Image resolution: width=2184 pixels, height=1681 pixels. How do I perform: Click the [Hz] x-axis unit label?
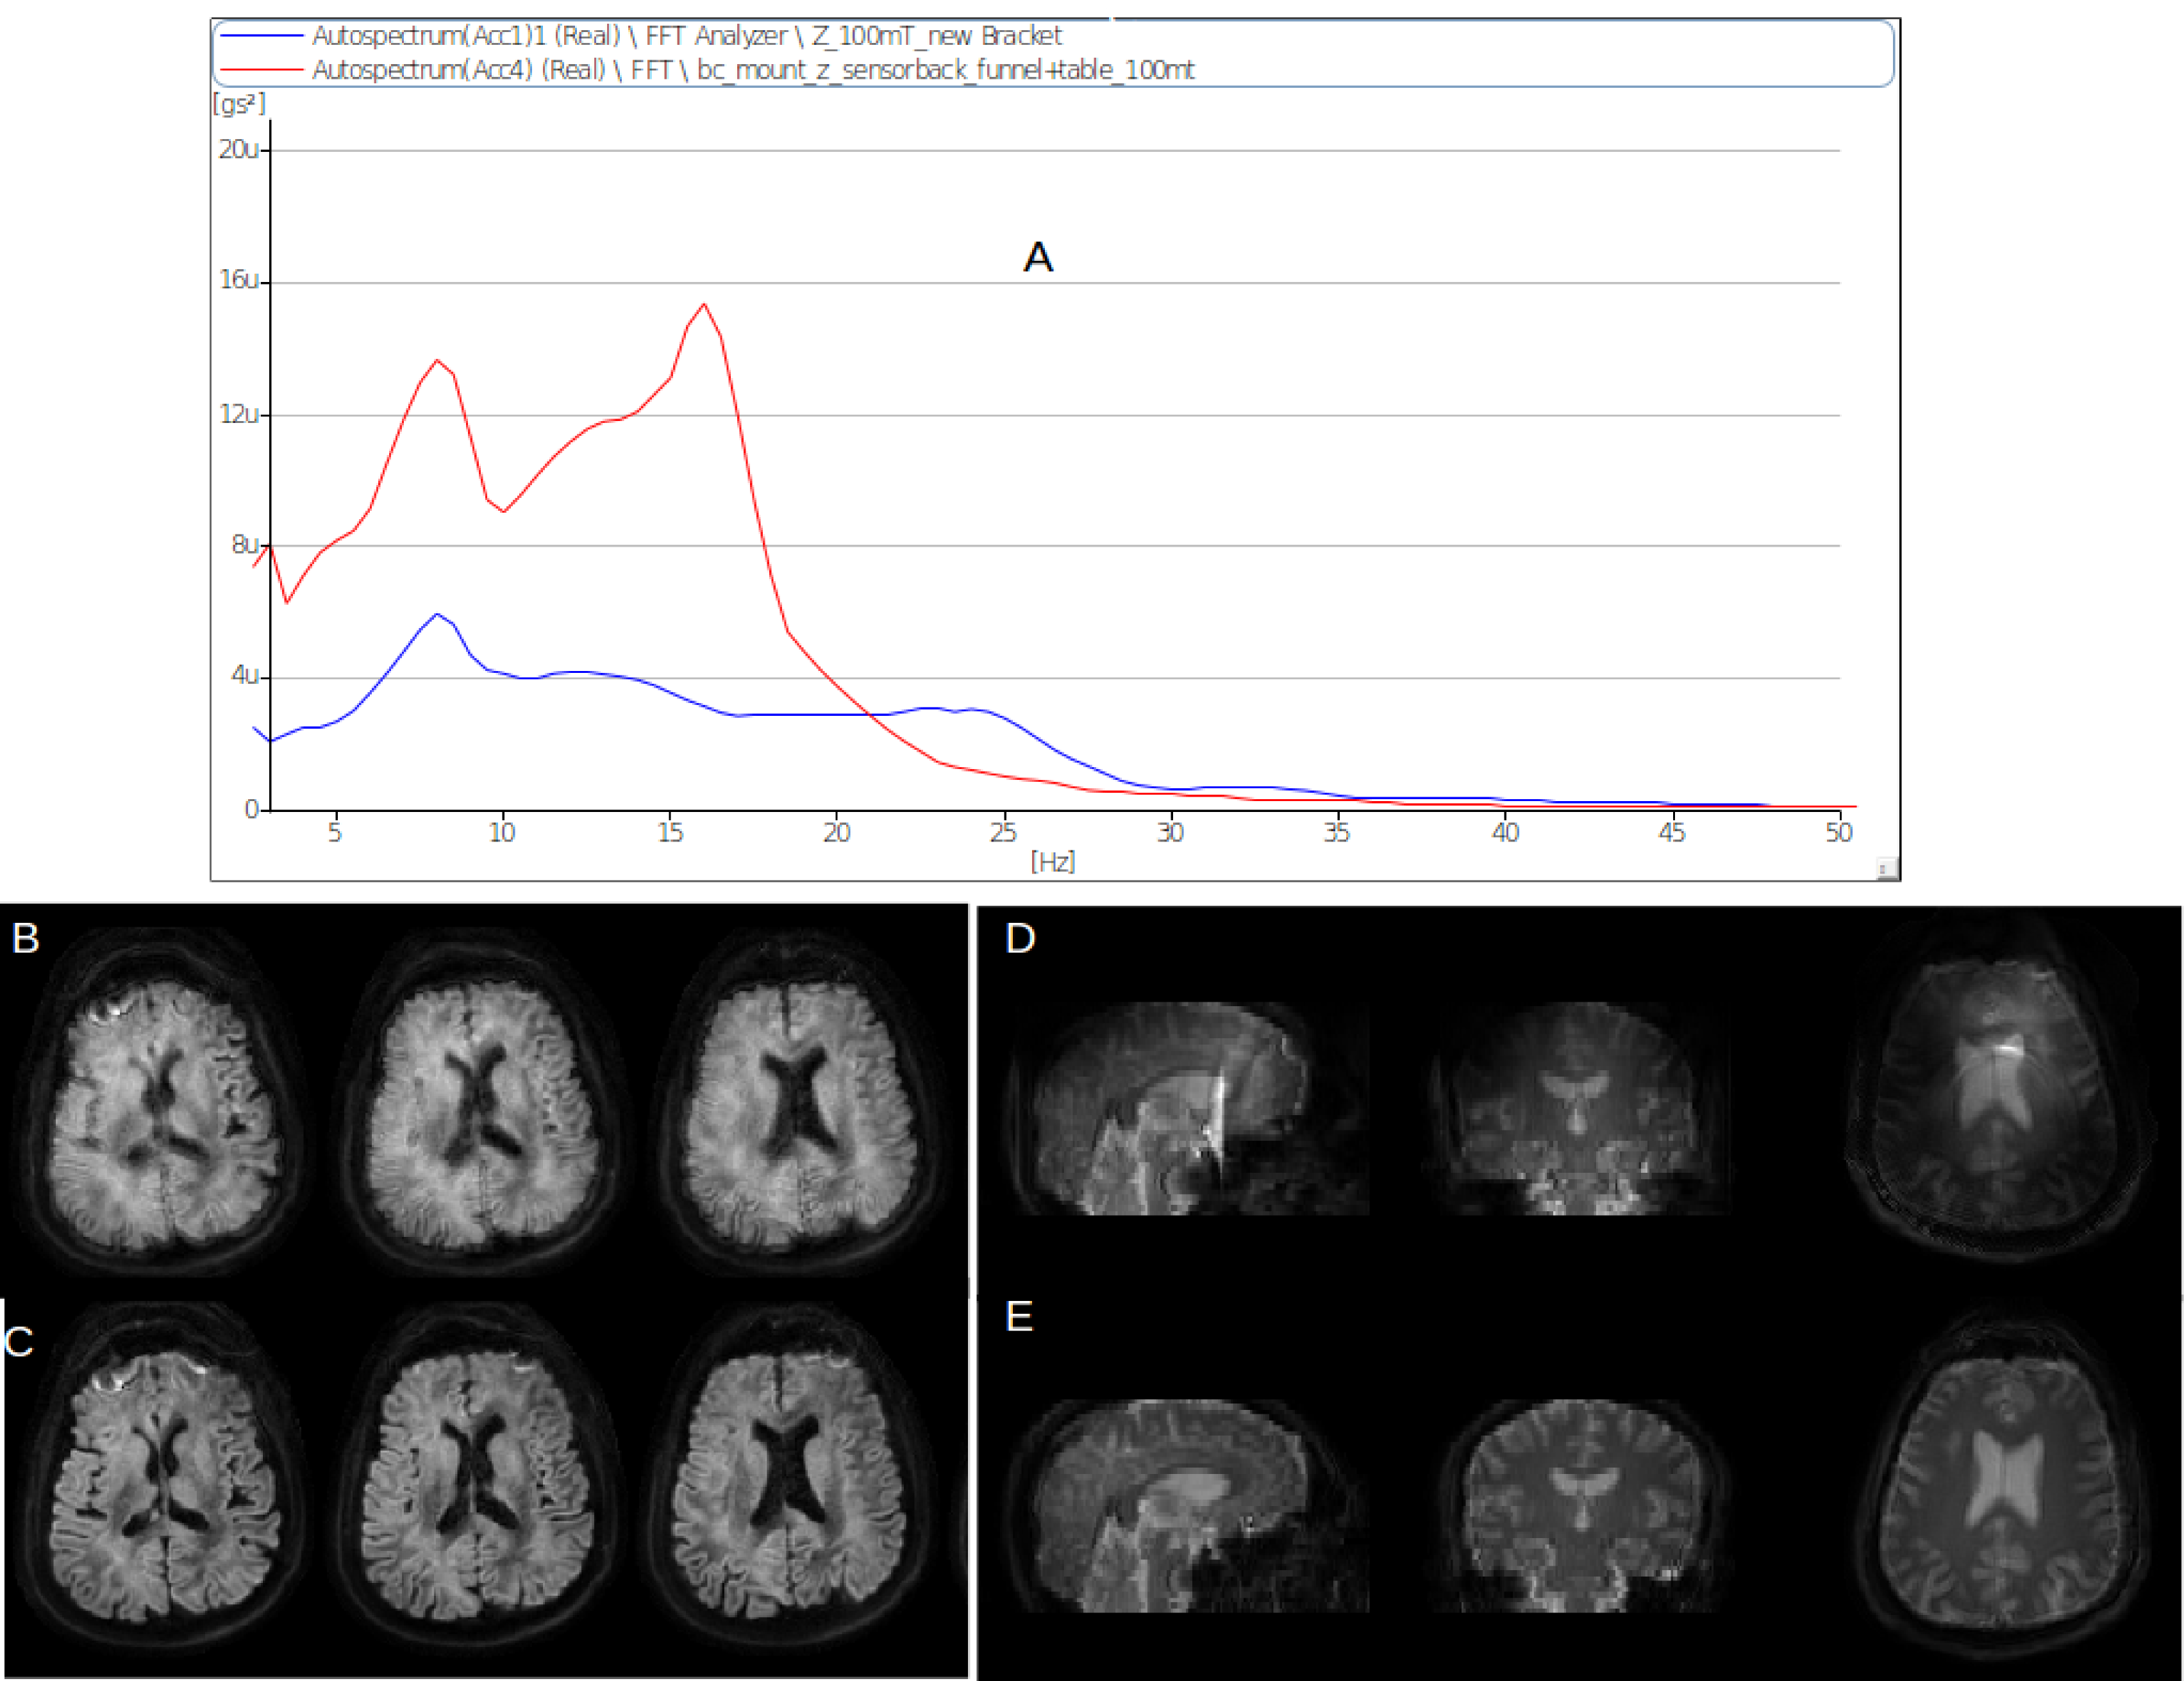pos(1052,861)
